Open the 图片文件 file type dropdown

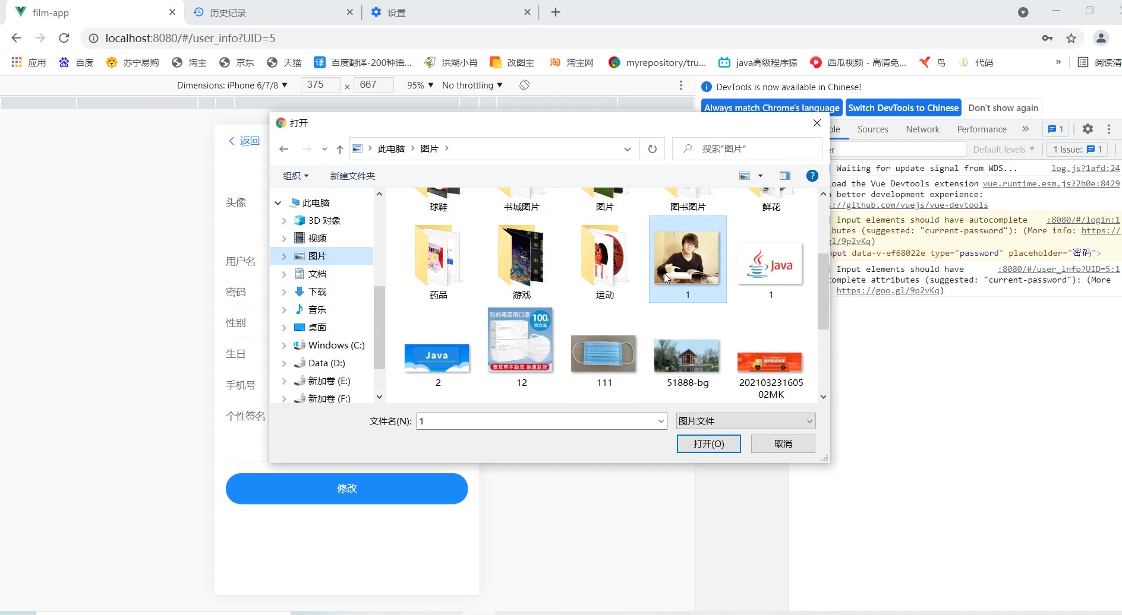tap(746, 421)
